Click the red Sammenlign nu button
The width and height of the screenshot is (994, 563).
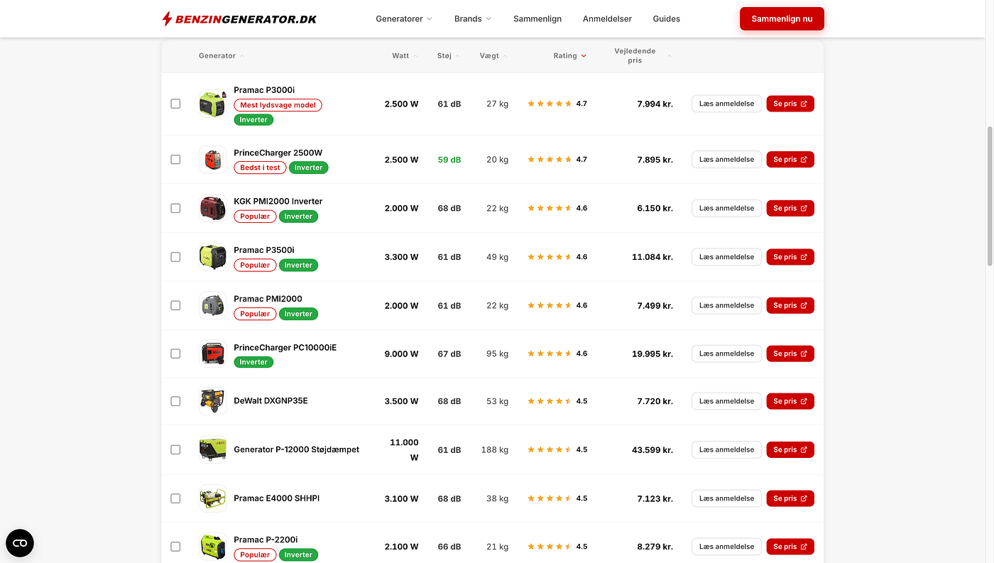pos(782,19)
